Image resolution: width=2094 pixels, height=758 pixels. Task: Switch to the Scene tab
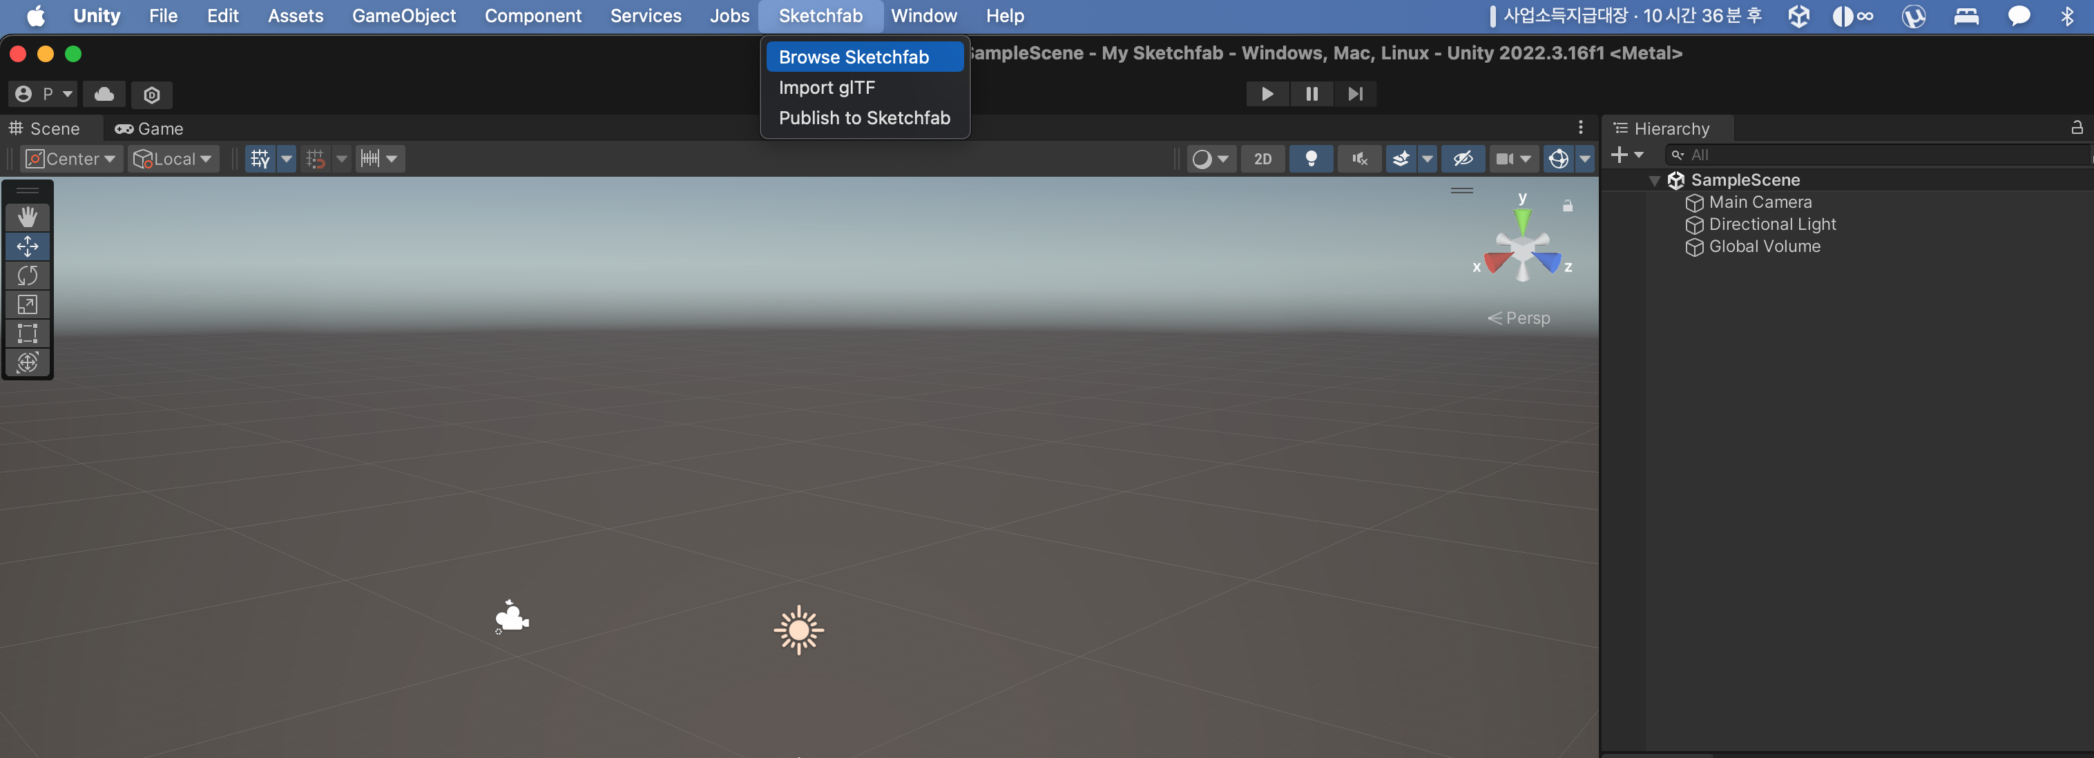pos(45,128)
